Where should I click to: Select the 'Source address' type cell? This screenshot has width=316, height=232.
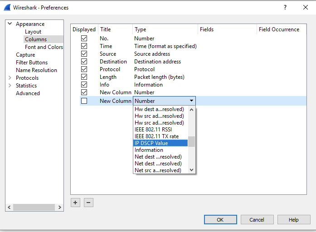click(x=152, y=54)
